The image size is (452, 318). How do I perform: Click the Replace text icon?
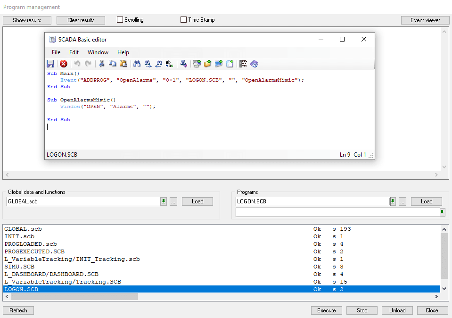pyautogui.click(x=170, y=64)
